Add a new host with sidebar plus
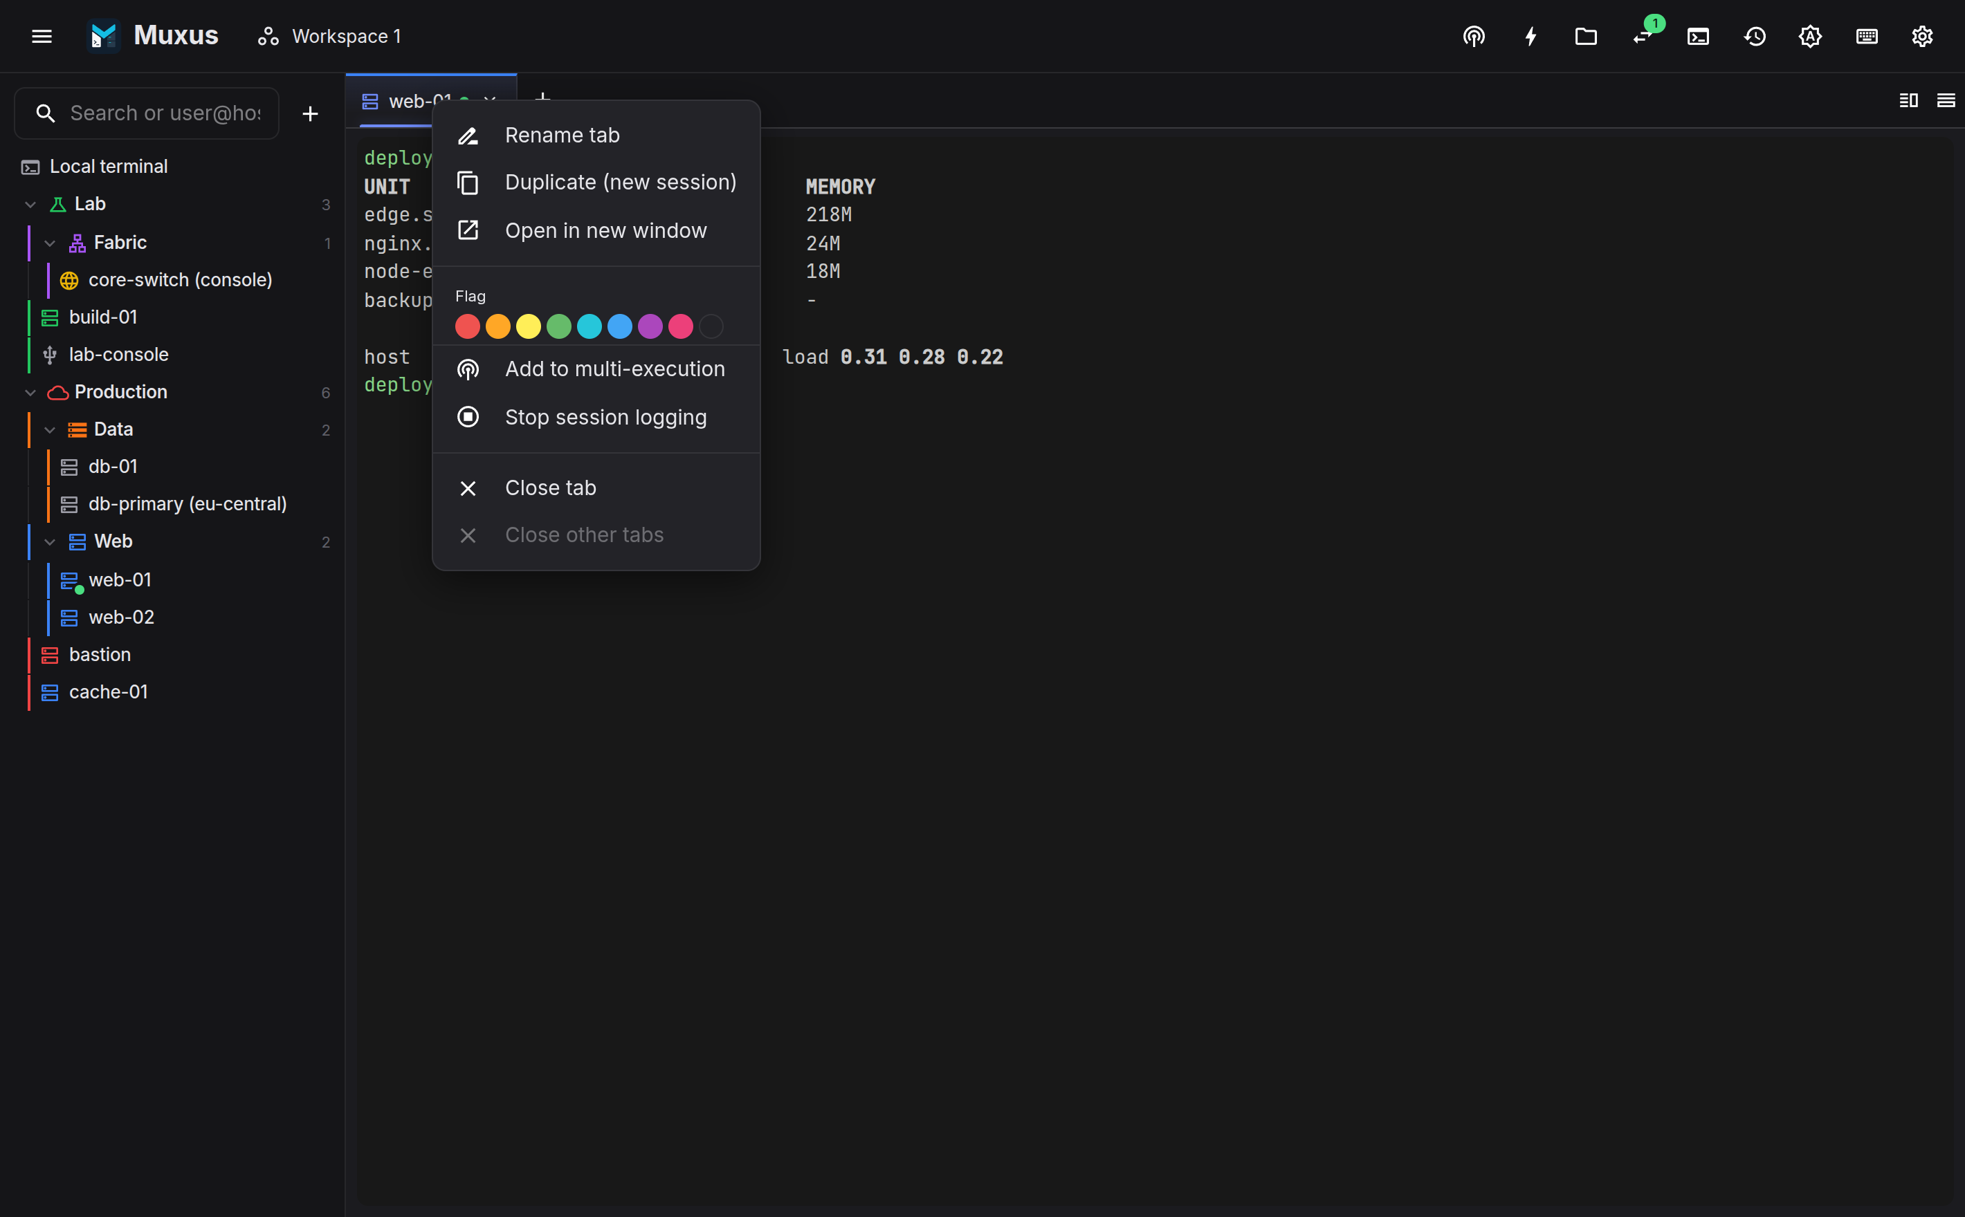Image resolution: width=1965 pixels, height=1217 pixels. tap(310, 113)
